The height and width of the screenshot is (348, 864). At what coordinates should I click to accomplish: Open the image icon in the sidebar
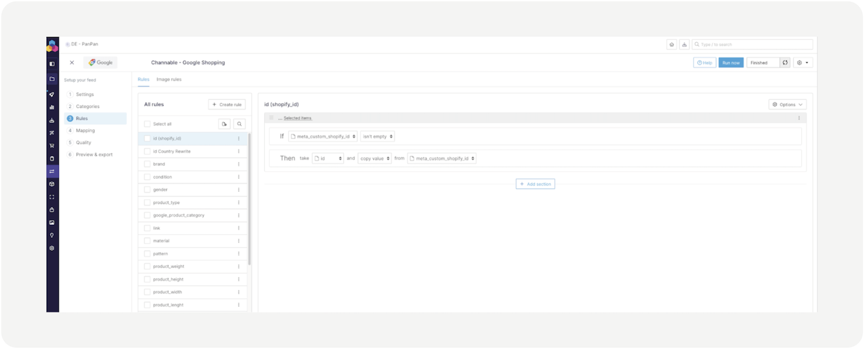click(52, 222)
